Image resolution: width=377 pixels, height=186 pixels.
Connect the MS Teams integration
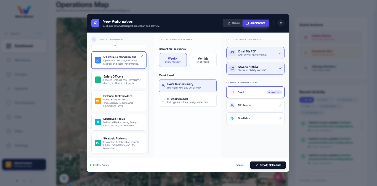tap(256, 105)
